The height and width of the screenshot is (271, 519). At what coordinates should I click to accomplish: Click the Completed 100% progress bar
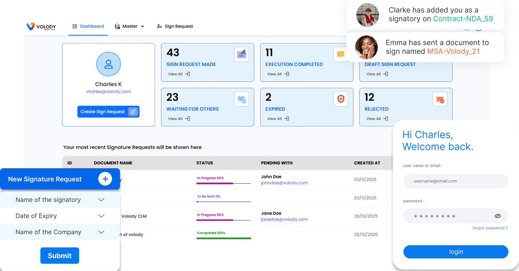224,238
